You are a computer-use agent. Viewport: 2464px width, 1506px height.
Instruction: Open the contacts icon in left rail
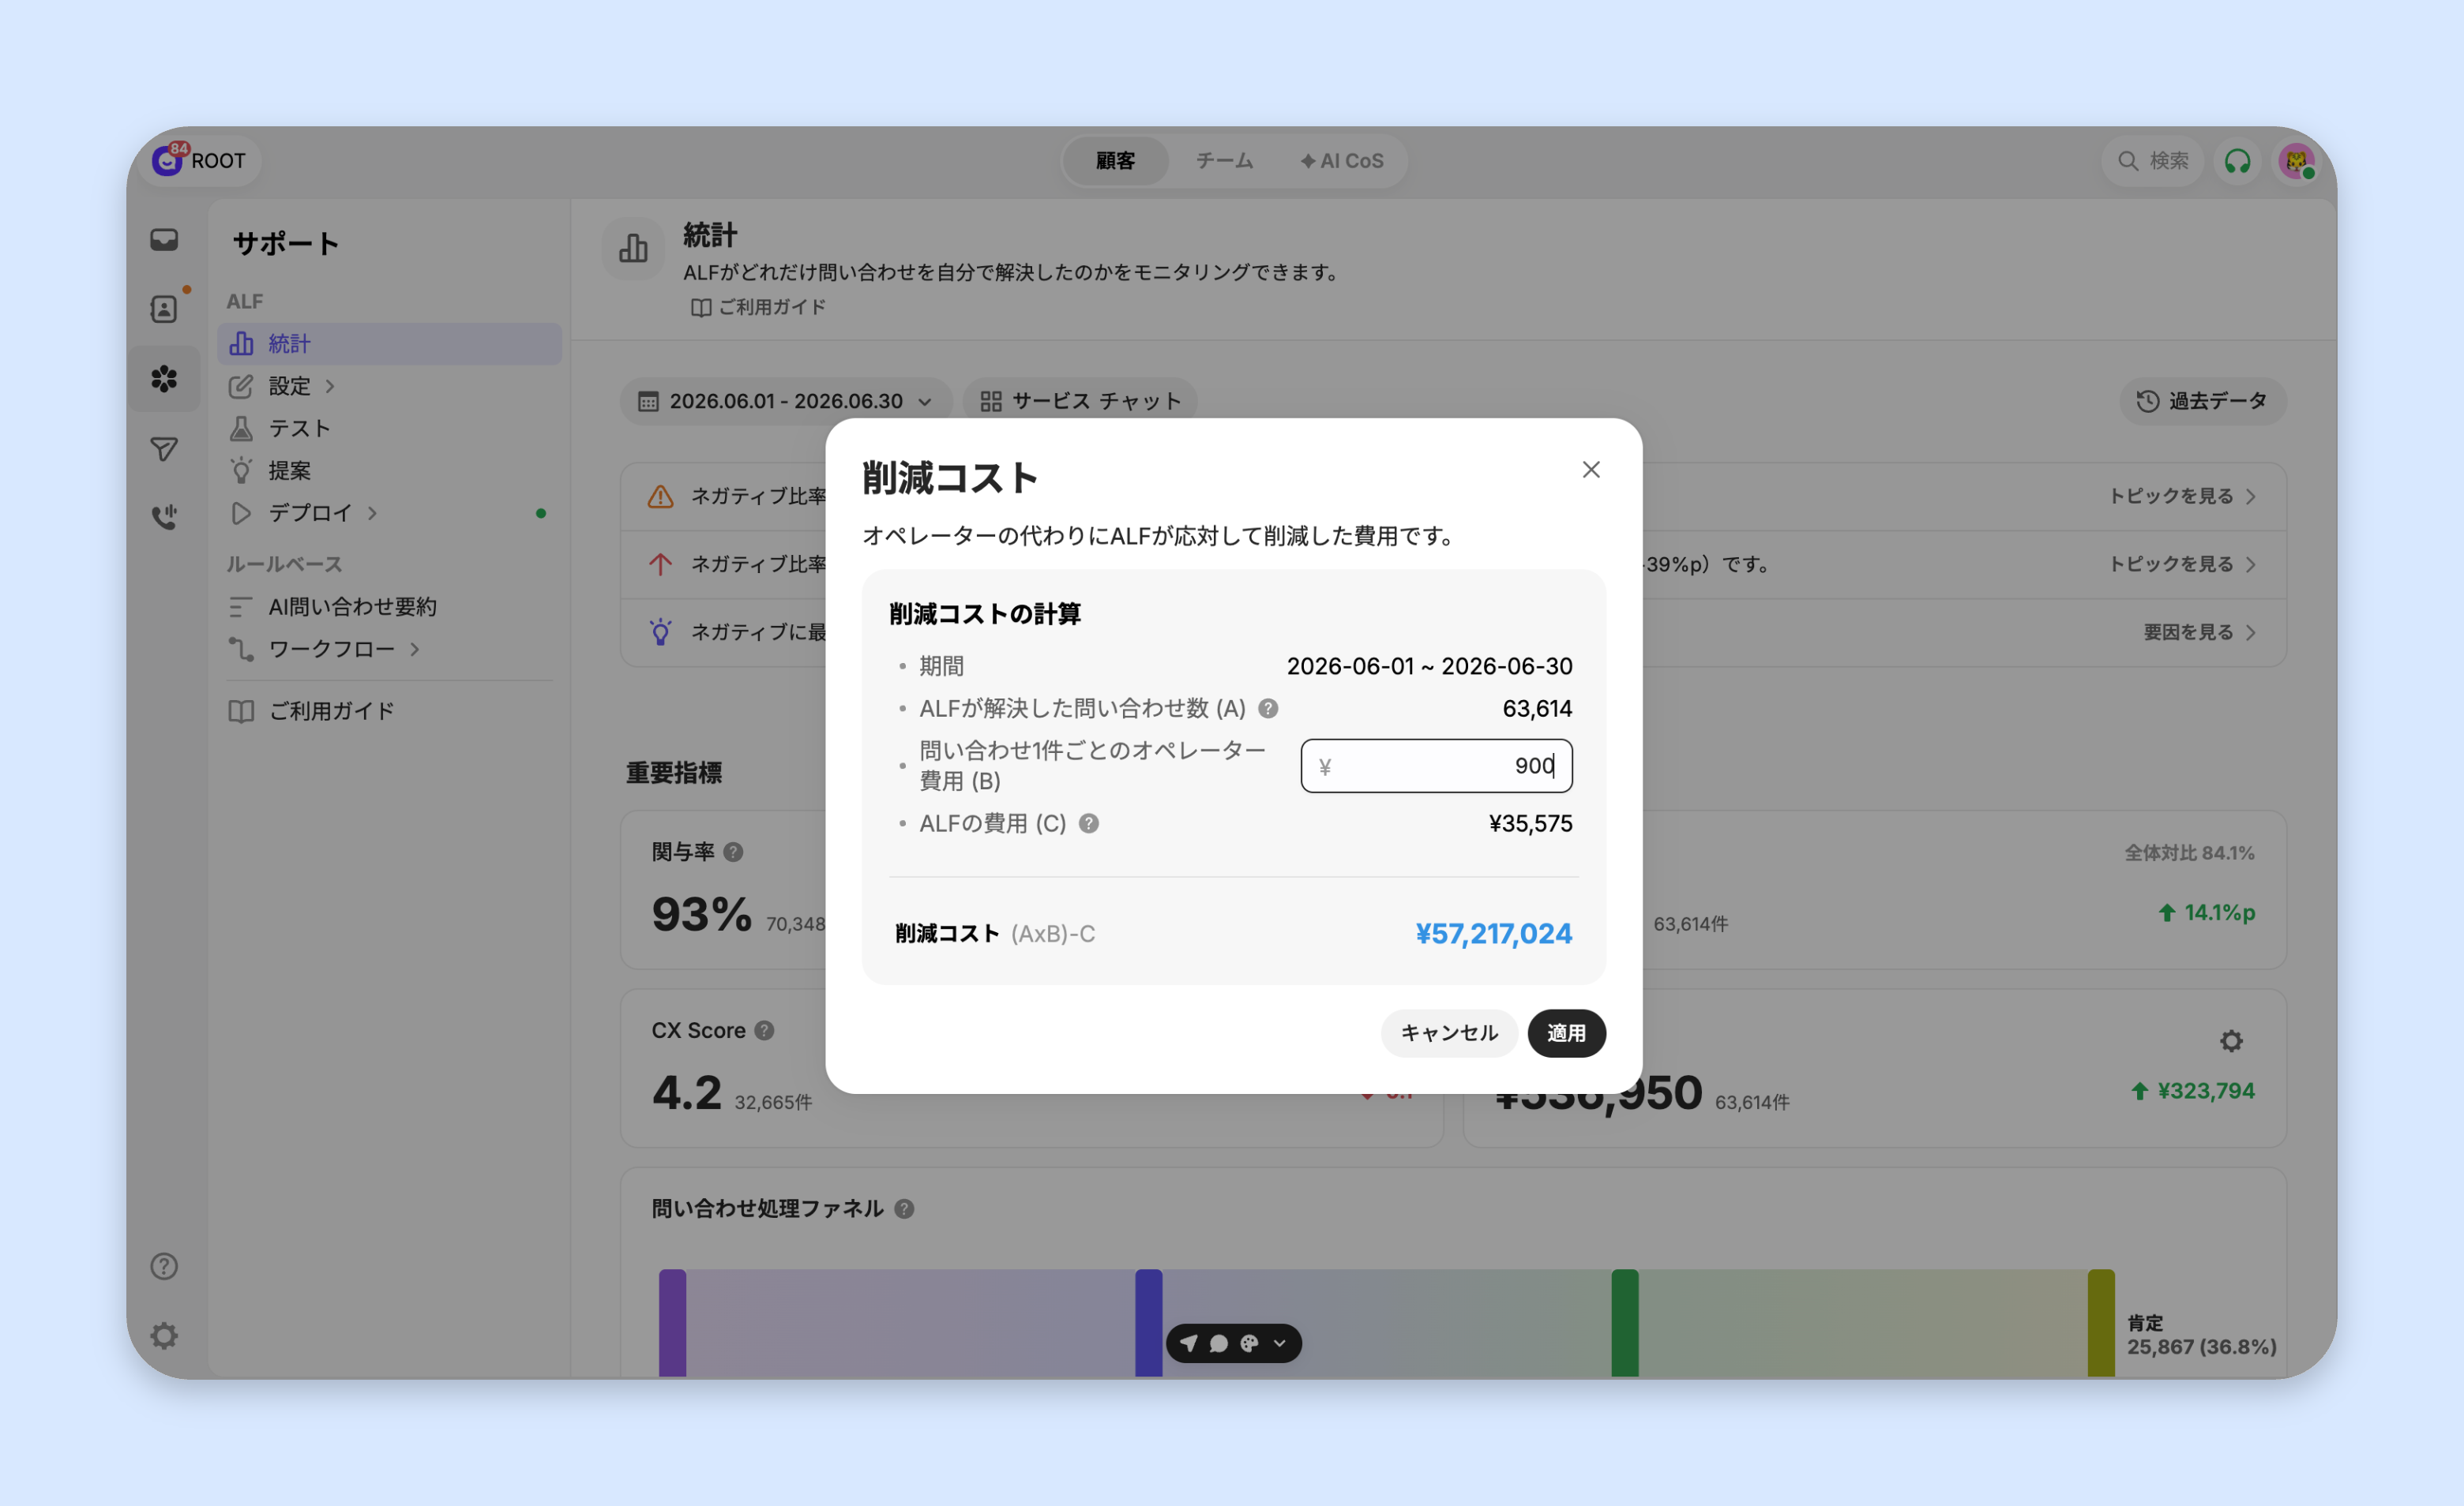pos(164,309)
